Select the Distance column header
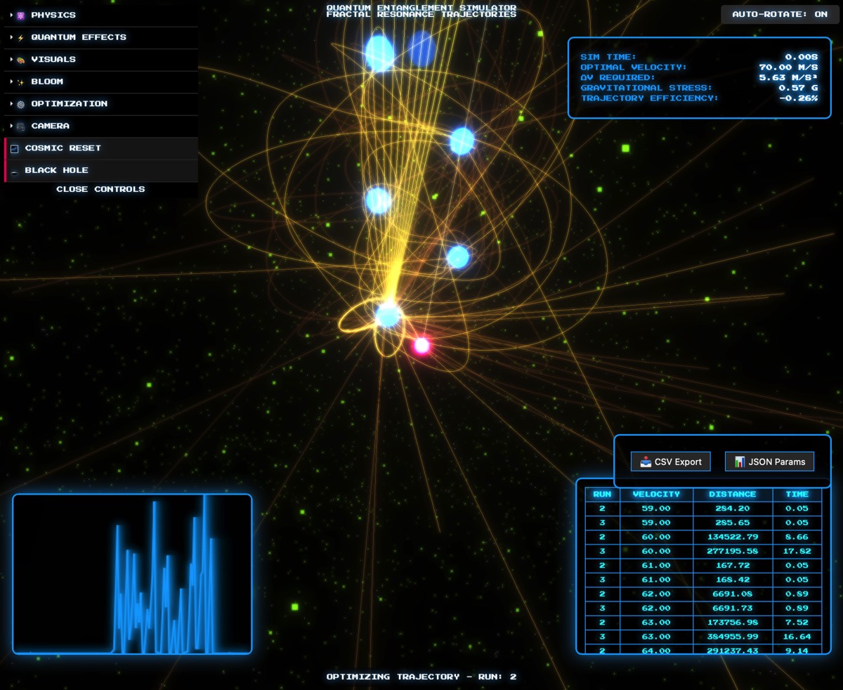Screen dimensions: 843x690 (x=732, y=494)
